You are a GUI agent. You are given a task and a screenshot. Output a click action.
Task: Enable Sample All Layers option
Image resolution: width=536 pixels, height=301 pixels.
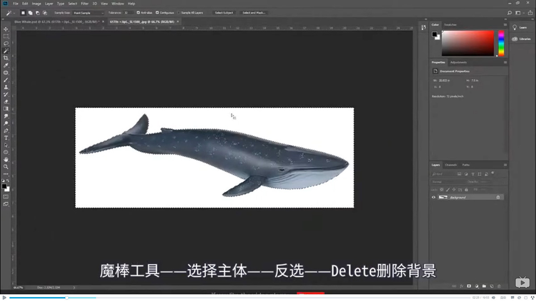coord(178,12)
